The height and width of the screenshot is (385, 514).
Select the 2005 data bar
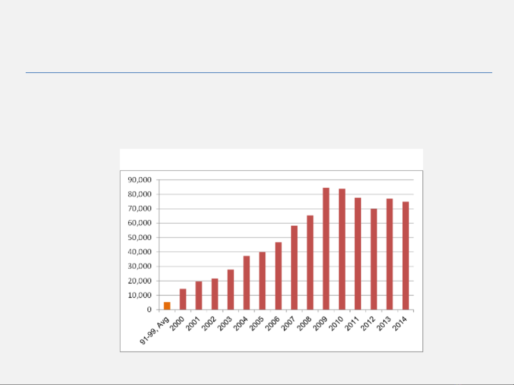pos(263,281)
